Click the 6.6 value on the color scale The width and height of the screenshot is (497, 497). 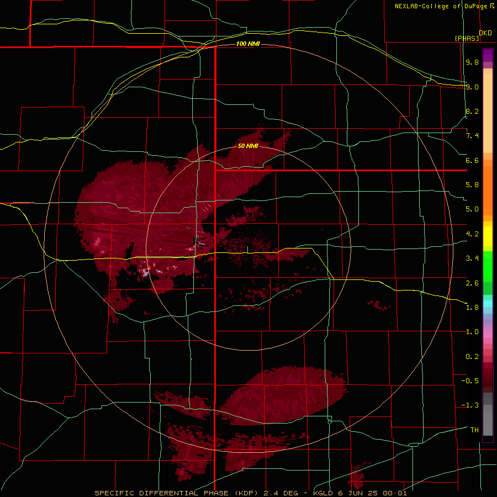tap(472, 160)
